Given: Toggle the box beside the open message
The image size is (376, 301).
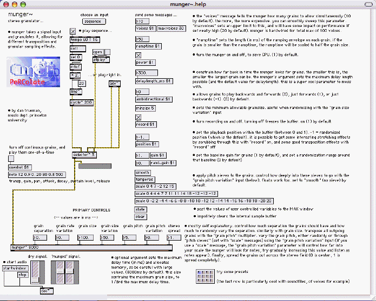Looking at the screenshot, I should [108, 52].
